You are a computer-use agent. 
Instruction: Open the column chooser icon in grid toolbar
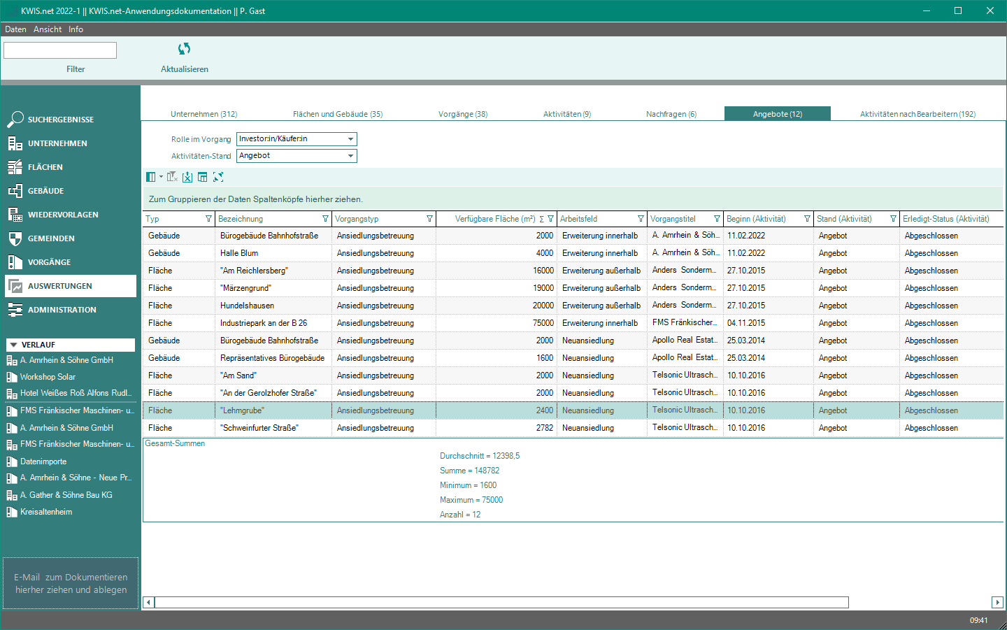[x=150, y=177]
